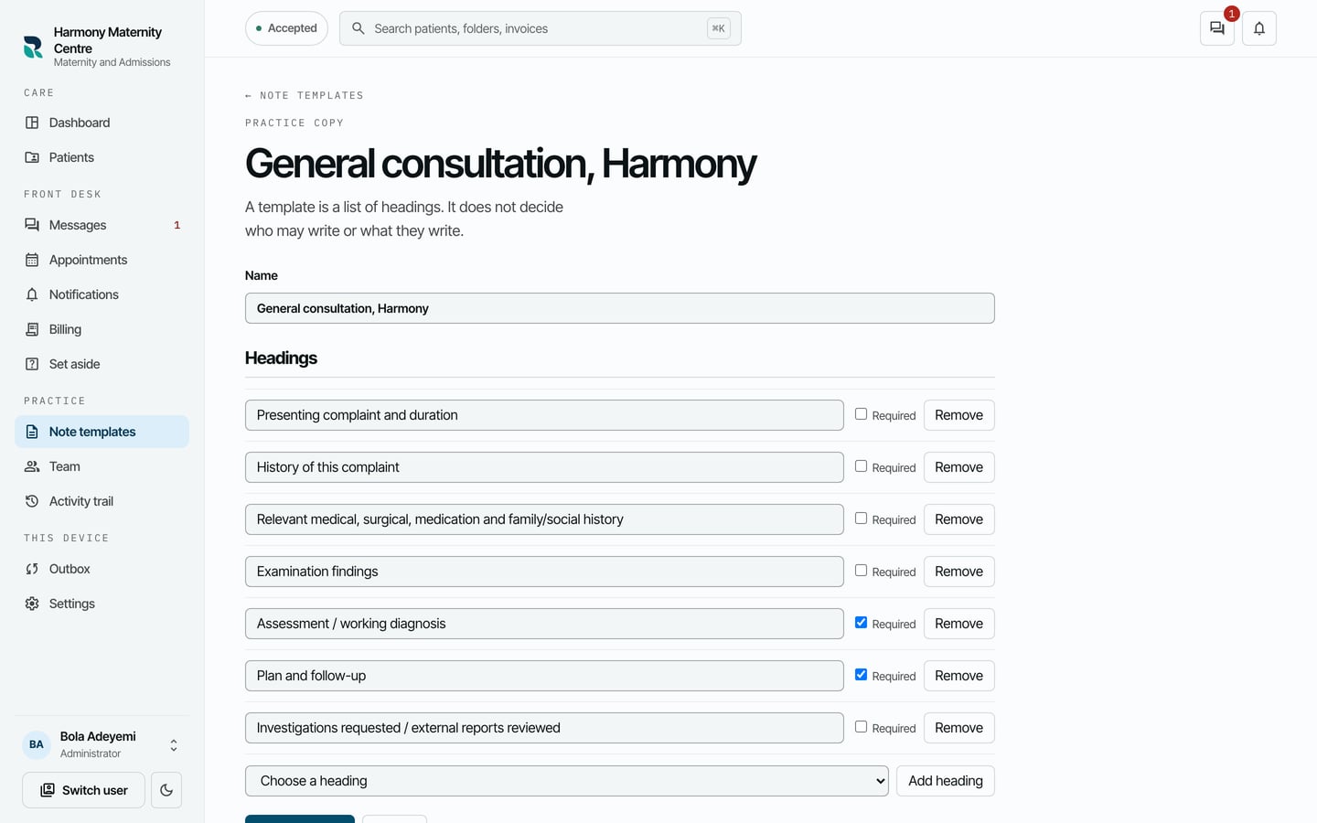Open Patients via its folder icon
This screenshot has height=823, width=1317.
(x=32, y=157)
